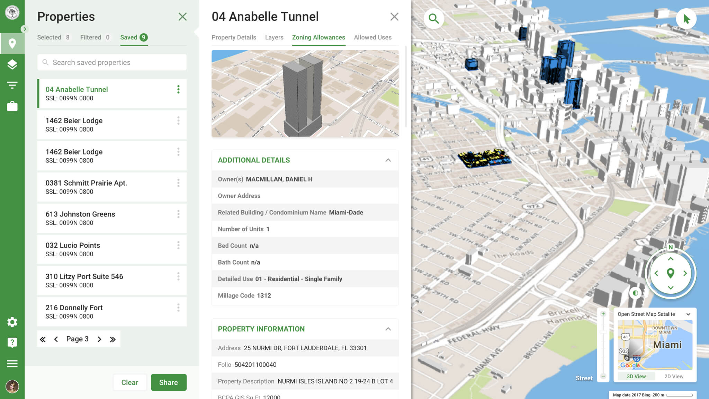Screen dimensions: 709x399
Task: Select the location pin tool in sidebar
Action: [x=12, y=43]
